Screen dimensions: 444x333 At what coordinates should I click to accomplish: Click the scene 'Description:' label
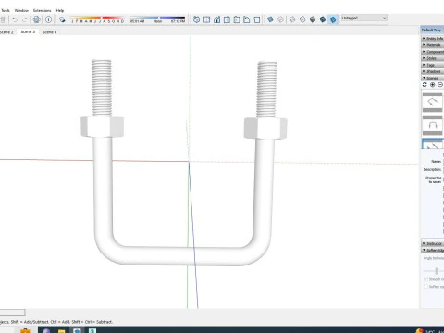pos(432,170)
